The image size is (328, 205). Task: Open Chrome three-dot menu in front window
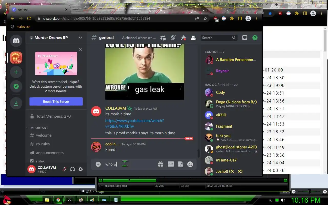tap(257, 18)
